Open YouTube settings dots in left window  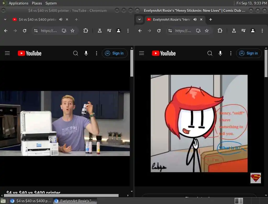(x=97, y=53)
